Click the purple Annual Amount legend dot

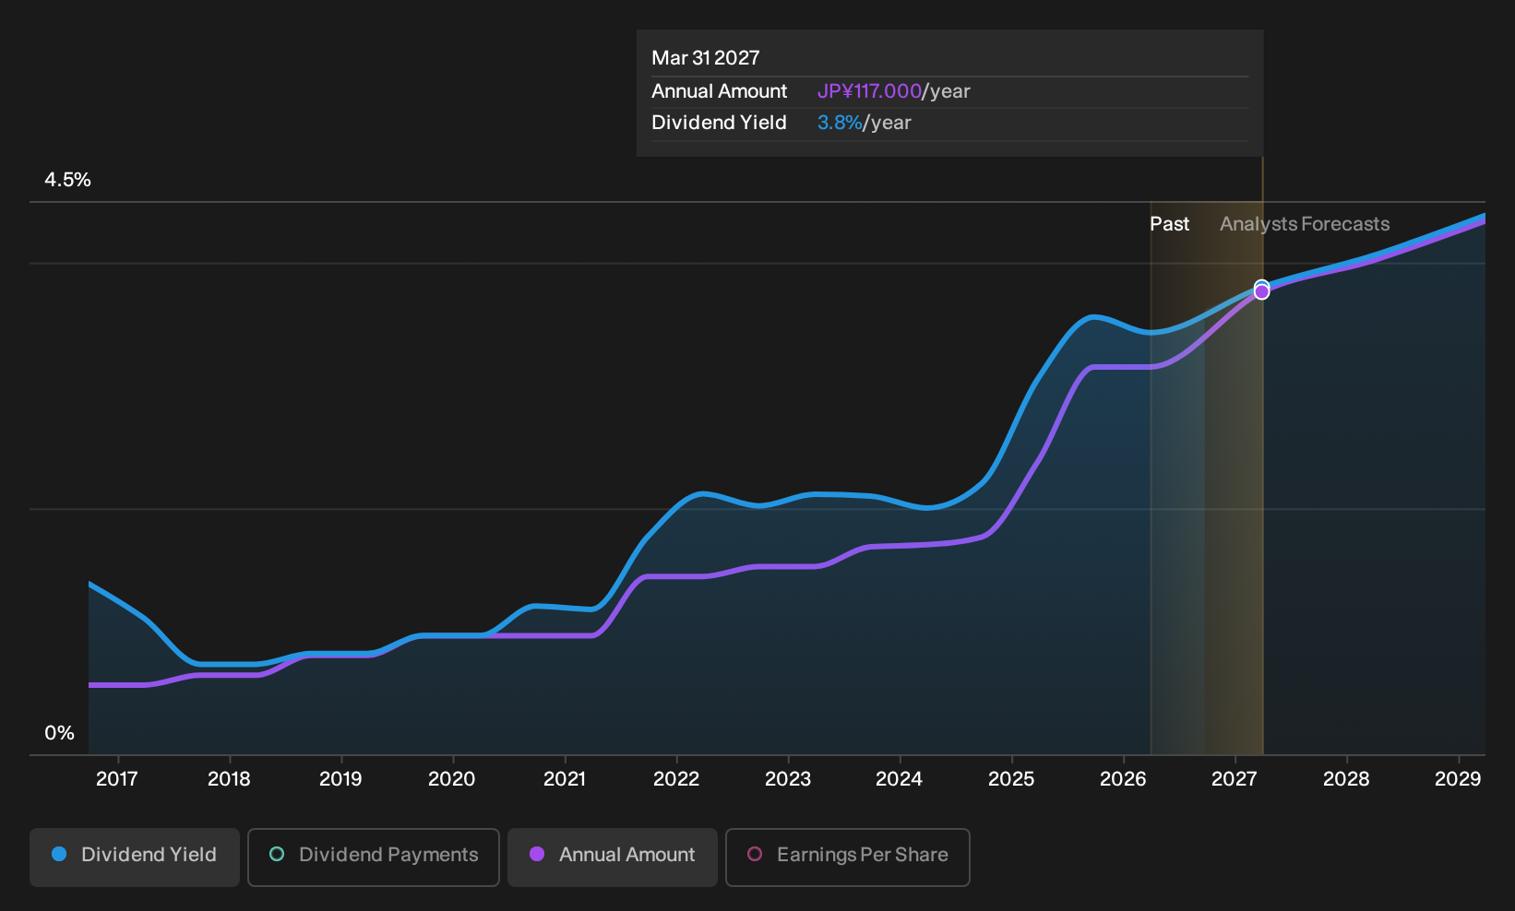tap(537, 854)
